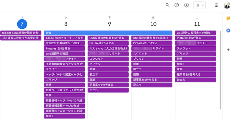Open Friday's Pintarestを5分見る event

152,43
